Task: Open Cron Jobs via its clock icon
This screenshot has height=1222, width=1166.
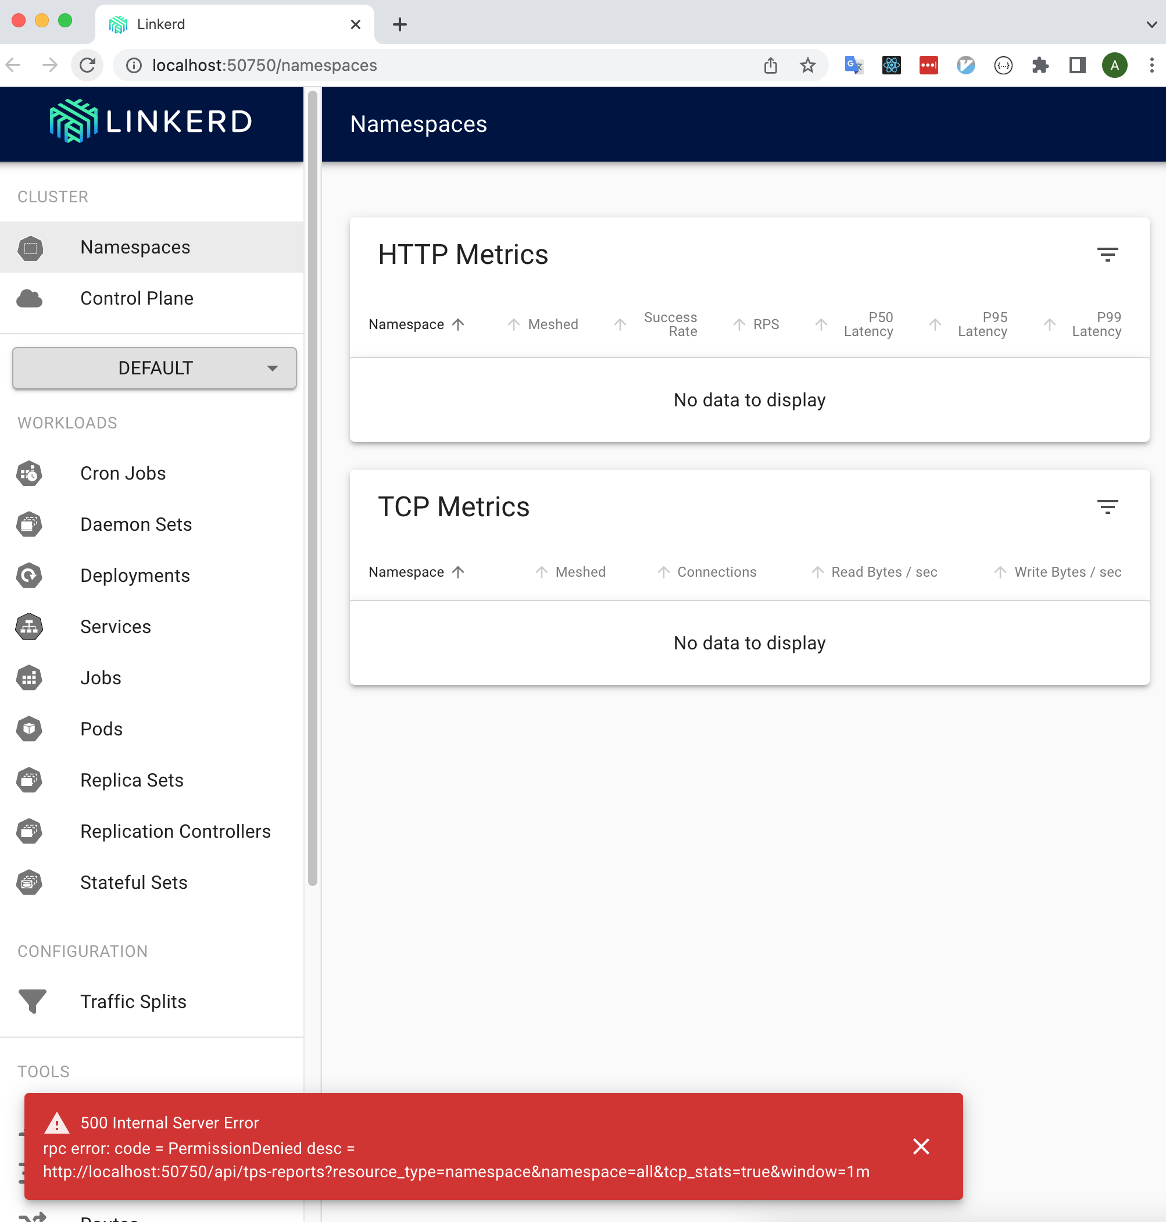Action: [x=28, y=473]
